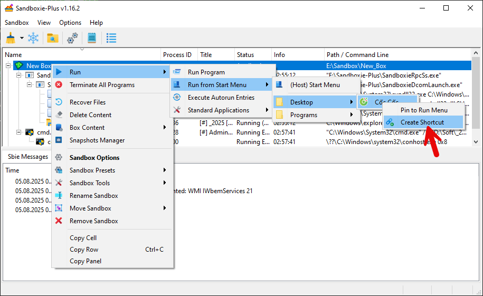
Task: Open the Standard Applications submenu
Action: coord(221,110)
